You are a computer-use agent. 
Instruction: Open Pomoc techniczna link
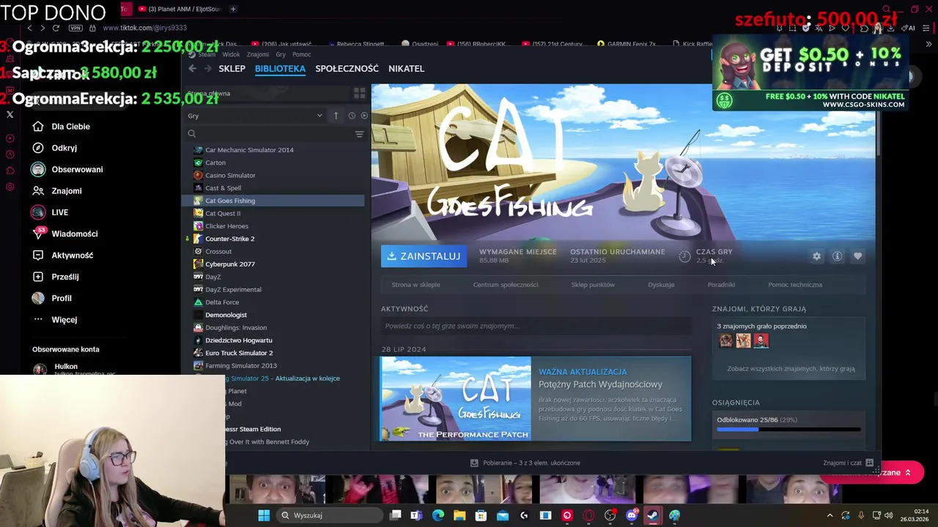pyautogui.click(x=795, y=285)
